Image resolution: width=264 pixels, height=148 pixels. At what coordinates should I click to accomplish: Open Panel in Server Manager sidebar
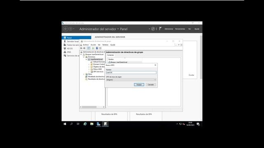tap(76, 38)
